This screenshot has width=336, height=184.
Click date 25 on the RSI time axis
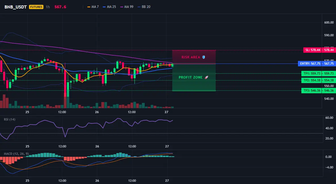click(x=27, y=146)
